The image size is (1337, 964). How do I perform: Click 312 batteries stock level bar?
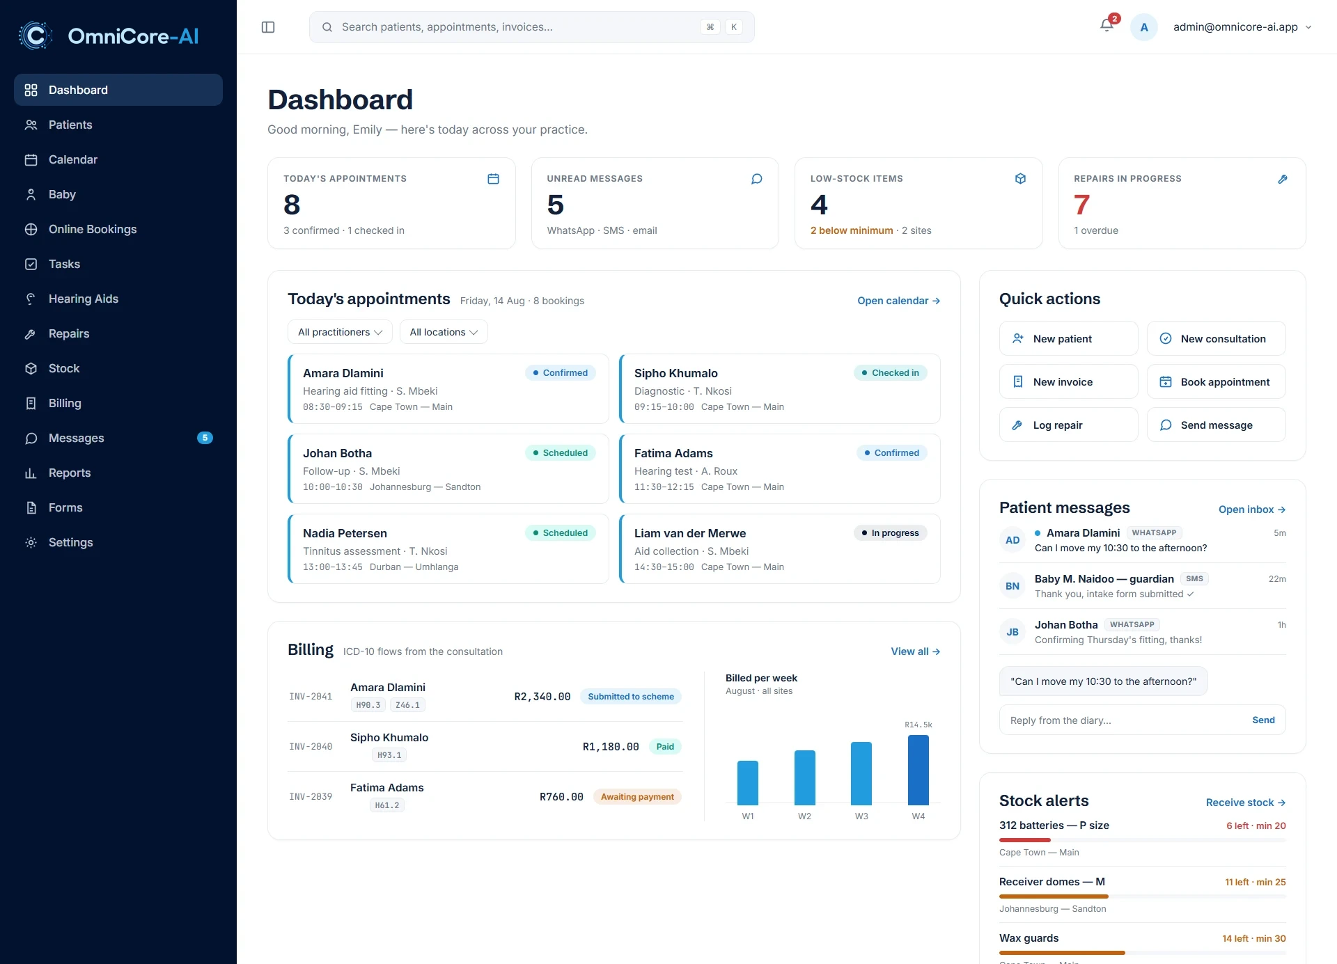(x=1142, y=840)
